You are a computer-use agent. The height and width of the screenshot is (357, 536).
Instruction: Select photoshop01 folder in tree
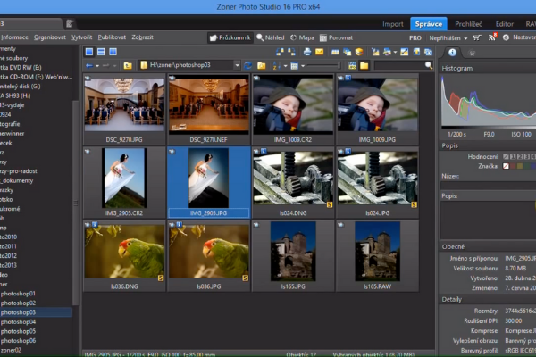point(18,294)
